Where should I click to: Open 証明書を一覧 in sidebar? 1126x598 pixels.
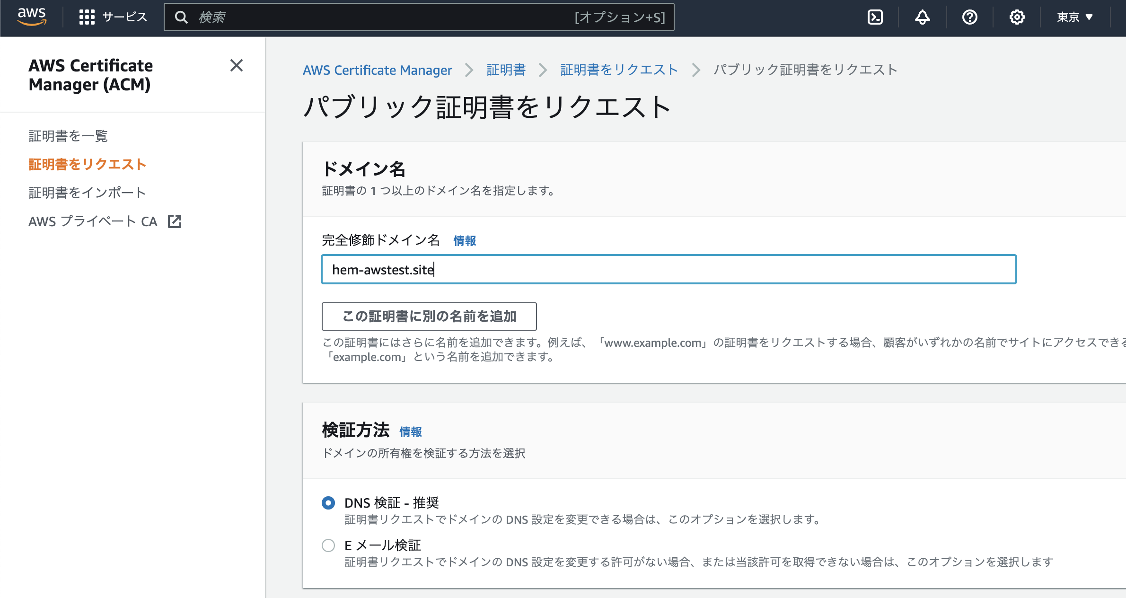68,136
